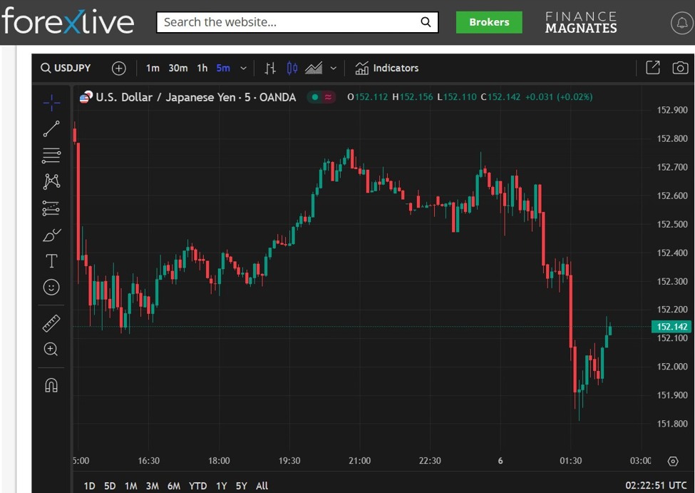Select the text annotation tool
Image resolution: width=695 pixels, height=493 pixels.
[51, 261]
